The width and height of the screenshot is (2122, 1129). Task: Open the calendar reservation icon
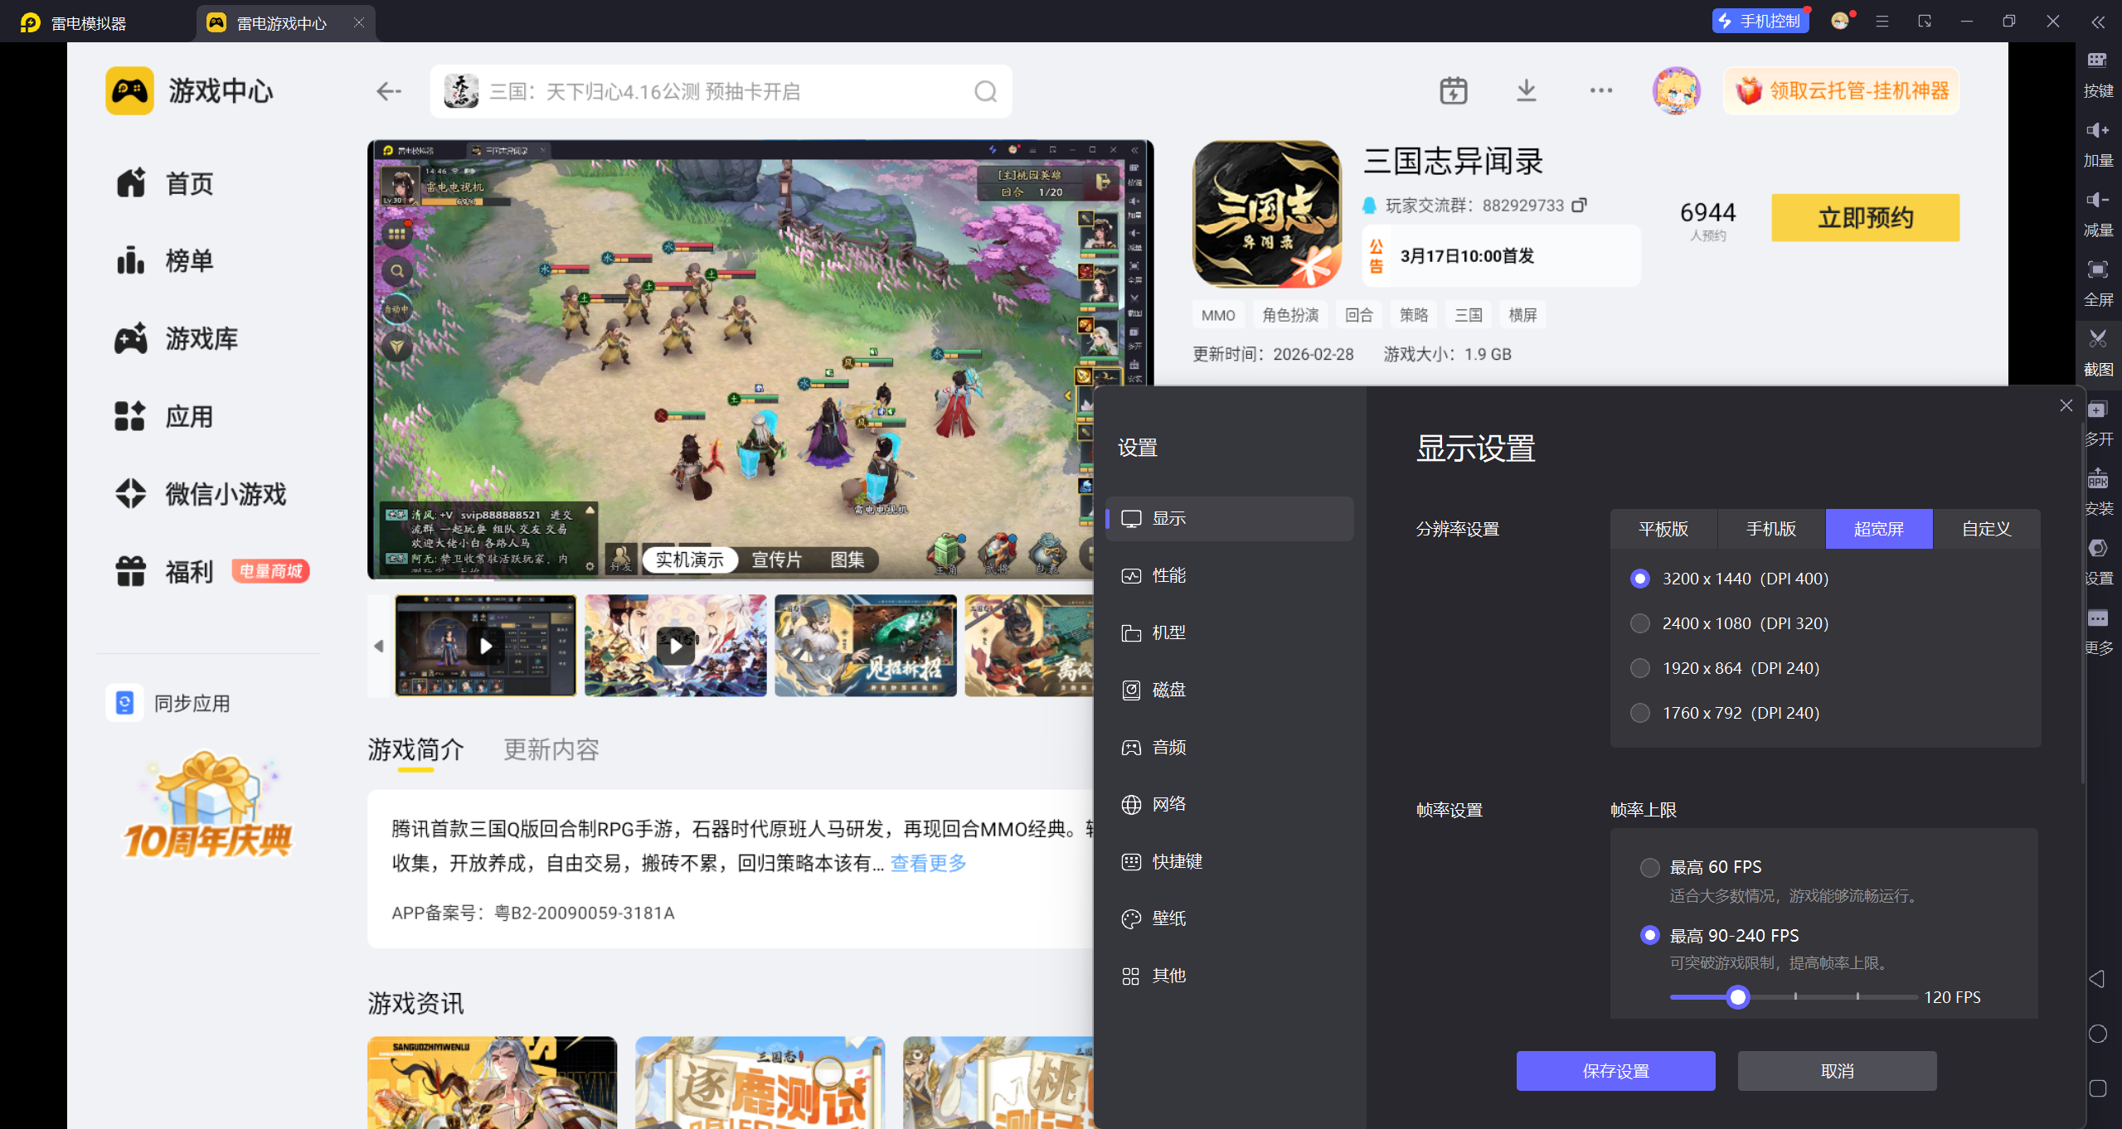click(1453, 90)
